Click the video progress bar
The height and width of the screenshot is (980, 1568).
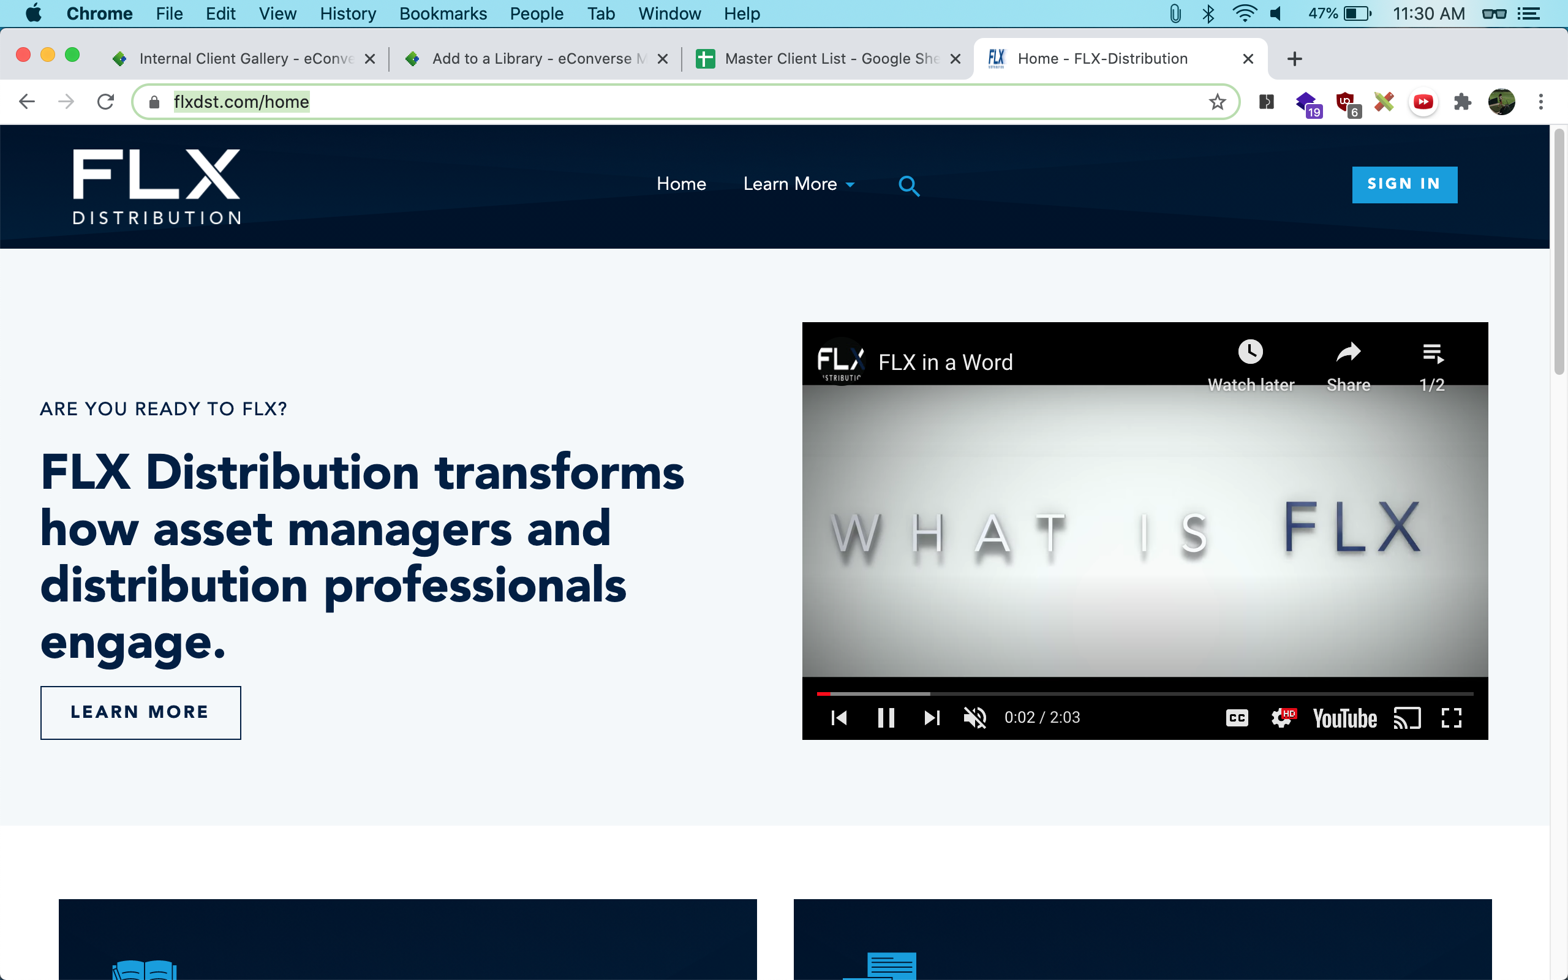click(x=1144, y=693)
